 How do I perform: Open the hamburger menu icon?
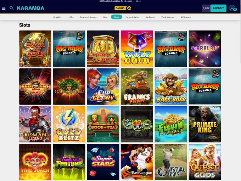pos(4,8)
